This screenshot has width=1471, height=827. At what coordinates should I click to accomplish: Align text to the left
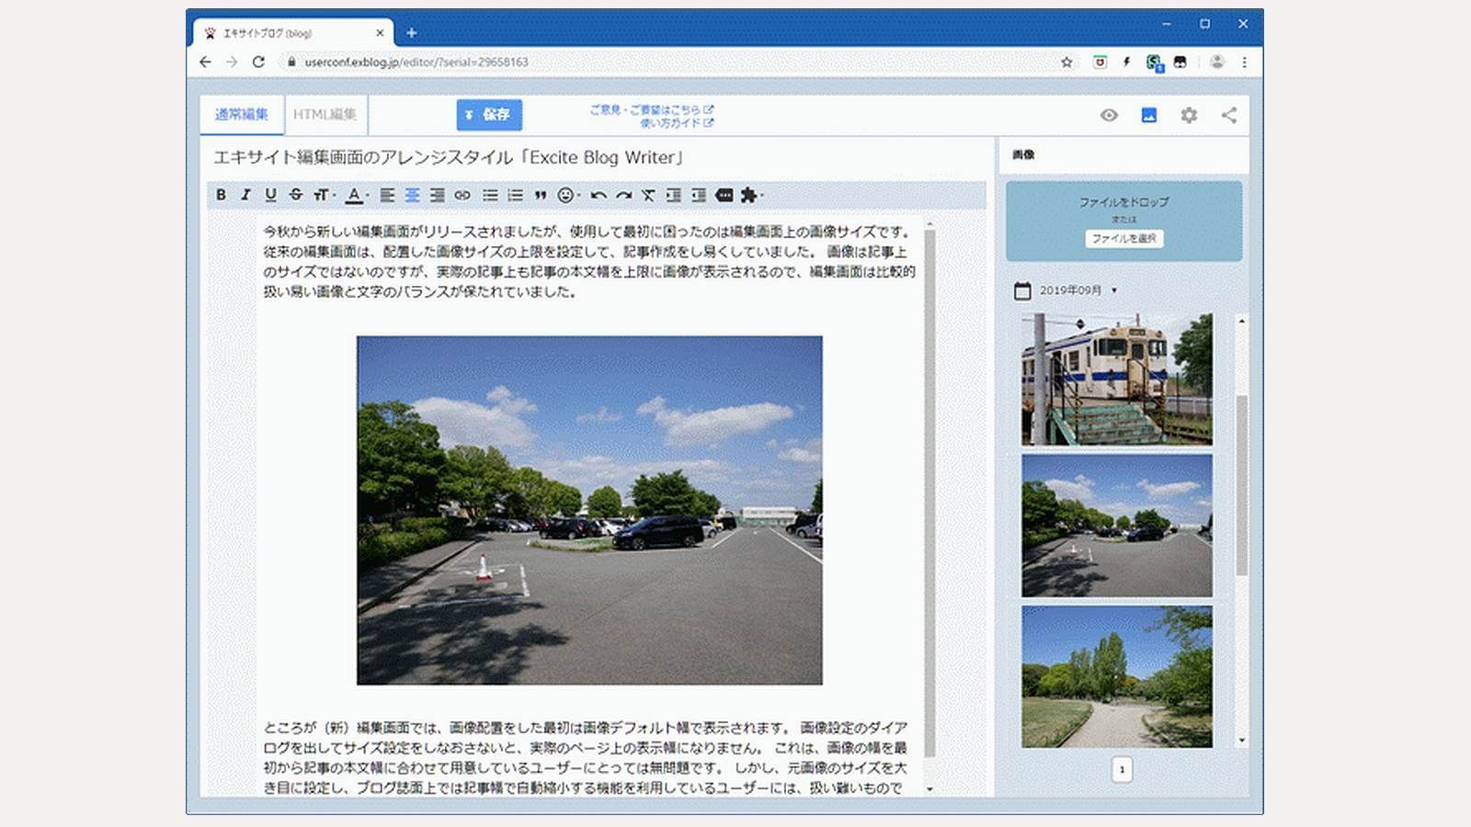387,195
